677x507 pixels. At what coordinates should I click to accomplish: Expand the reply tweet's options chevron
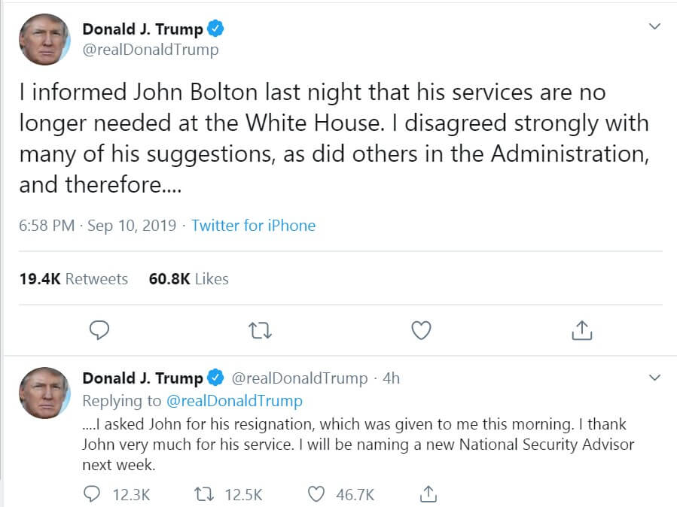pyautogui.click(x=654, y=377)
